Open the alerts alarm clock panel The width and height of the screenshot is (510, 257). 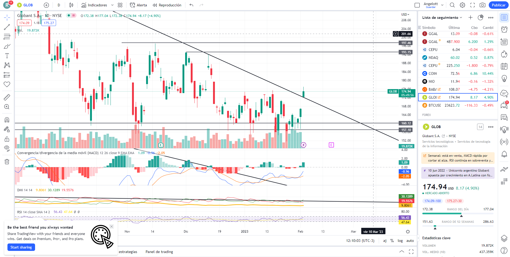point(504,29)
